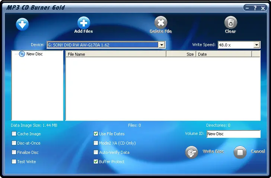Click the Device: label
The width and height of the screenshot is (271, 178).
[x=38, y=45]
